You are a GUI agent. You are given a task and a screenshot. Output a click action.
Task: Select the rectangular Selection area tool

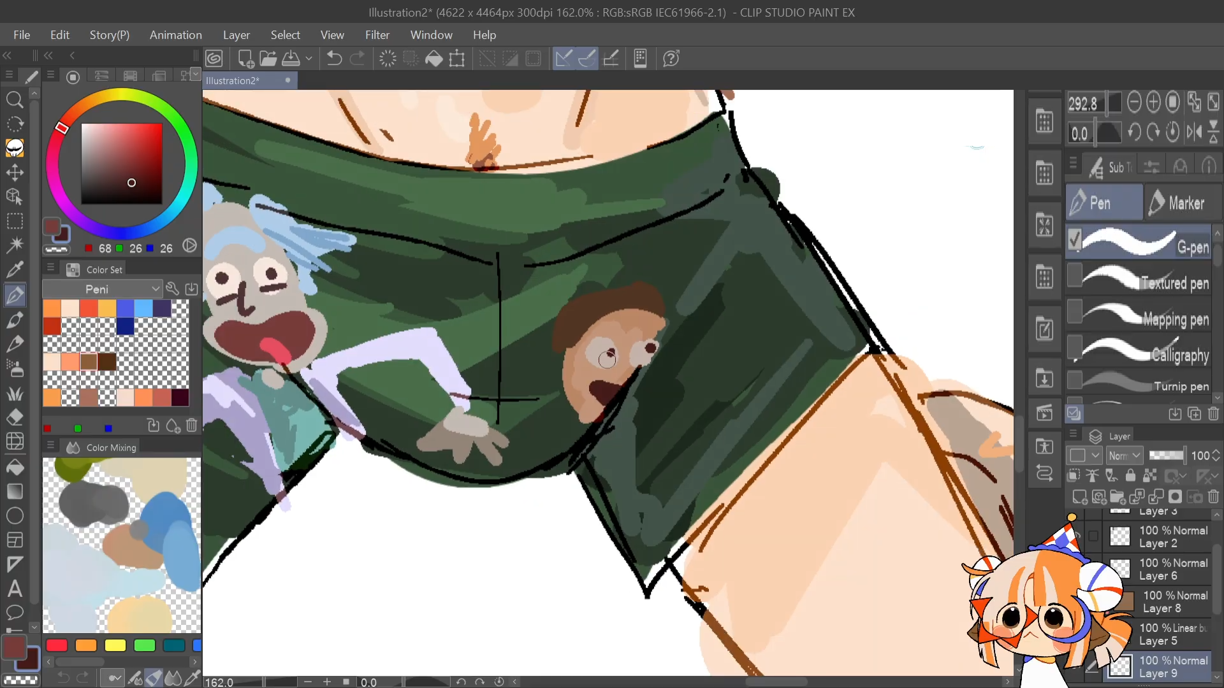coord(15,221)
